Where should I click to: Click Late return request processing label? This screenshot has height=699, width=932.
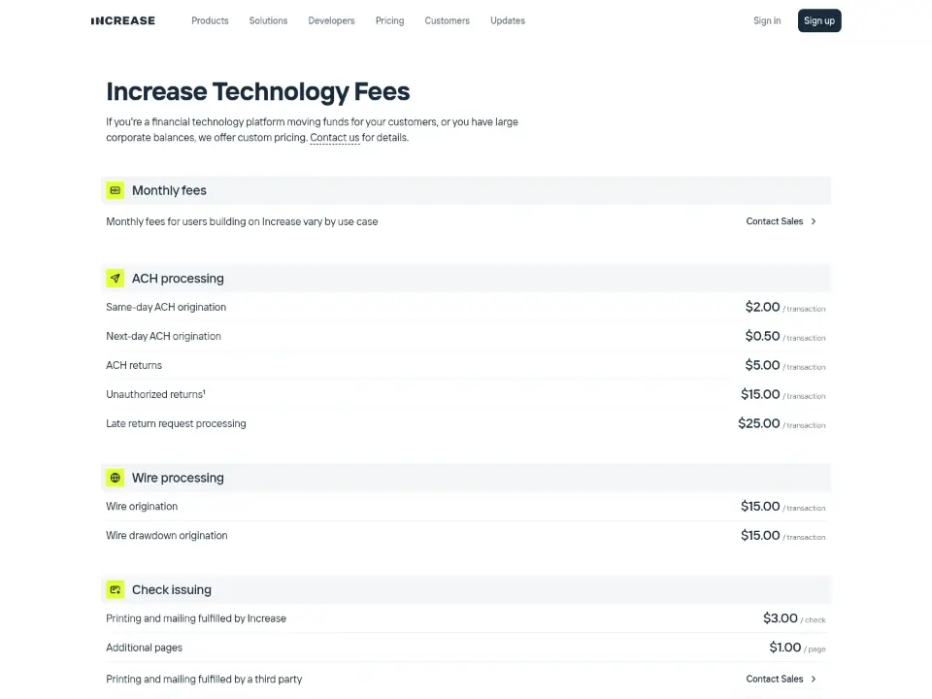[x=176, y=424]
